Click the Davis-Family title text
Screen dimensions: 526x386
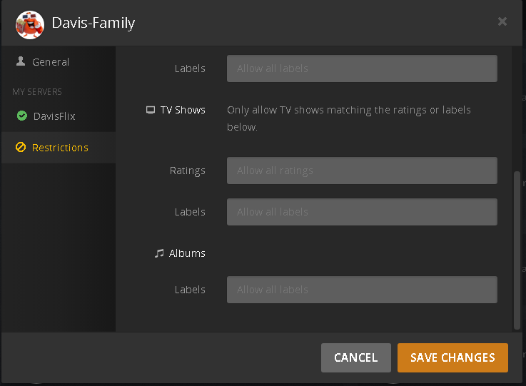93,24
